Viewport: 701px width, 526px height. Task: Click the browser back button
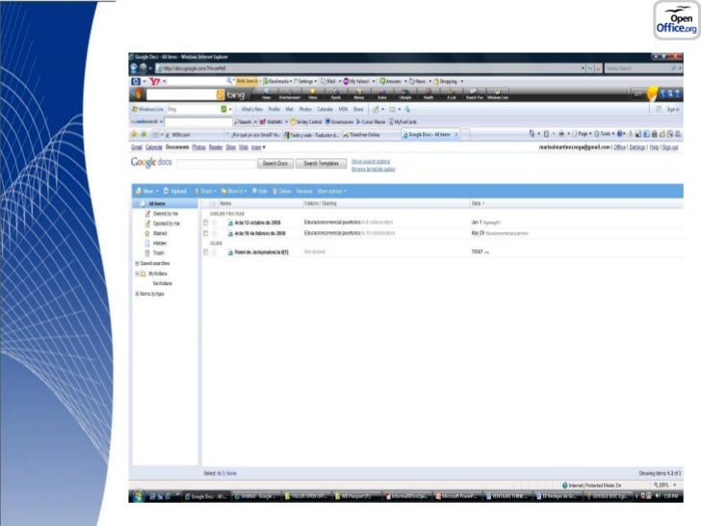click(134, 68)
